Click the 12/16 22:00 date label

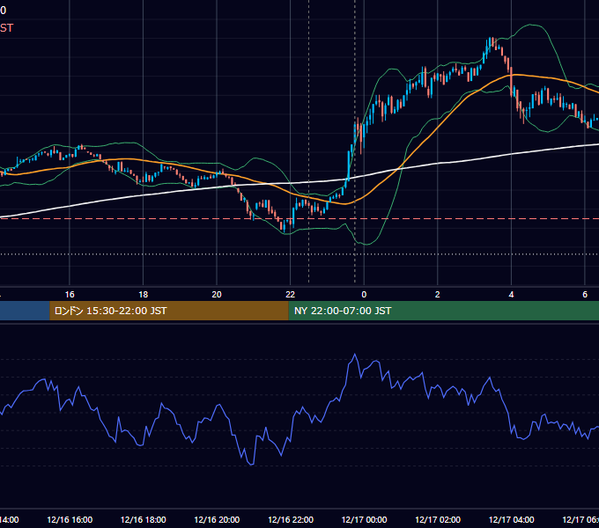click(x=291, y=519)
